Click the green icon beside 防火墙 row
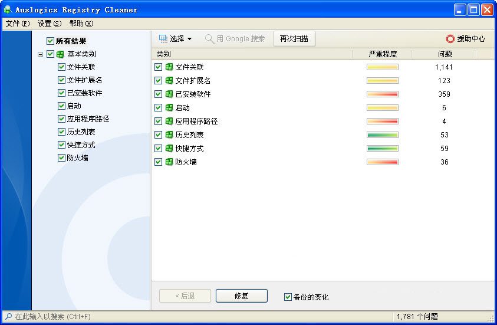The height and width of the screenshot is (325, 497). pyautogui.click(x=169, y=162)
